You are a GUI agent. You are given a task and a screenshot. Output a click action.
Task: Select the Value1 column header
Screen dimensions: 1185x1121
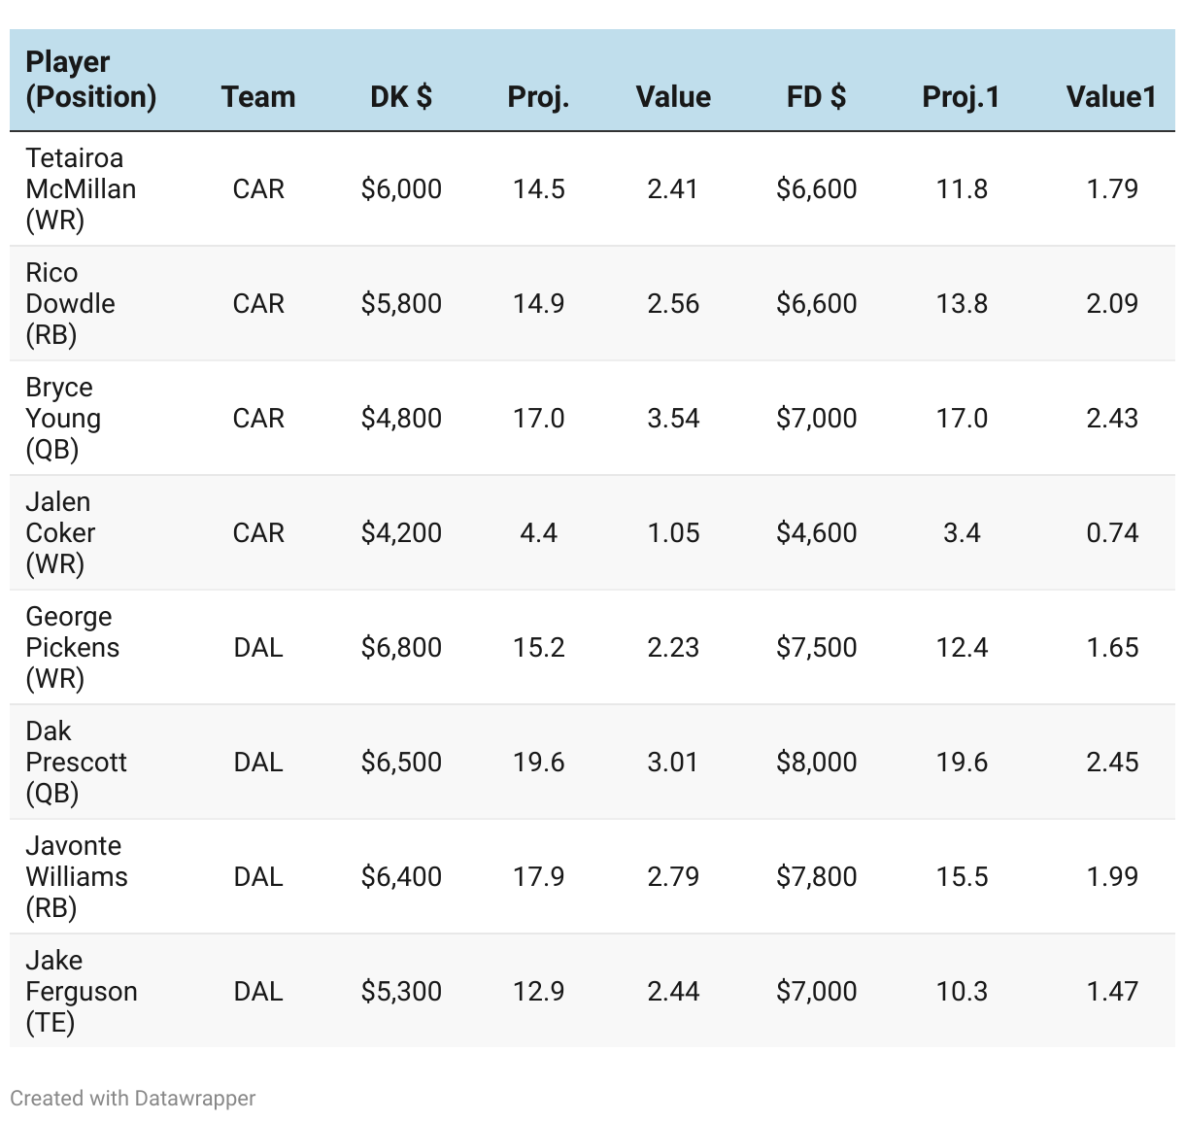pos(1111,97)
